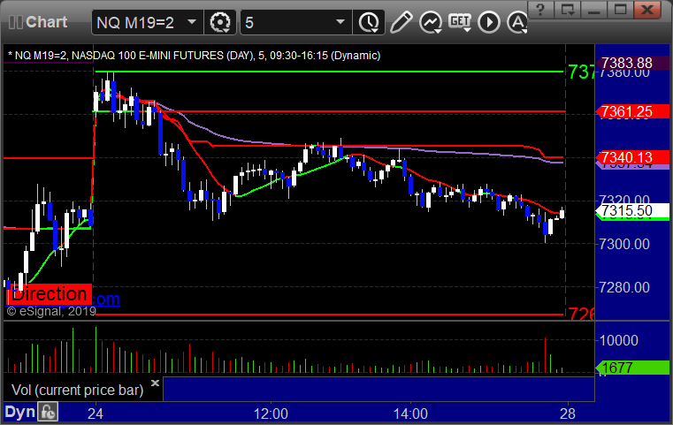Screen dimensions: 673x425
Task: Click the 10000 volume axis label
Action: pyautogui.click(x=618, y=340)
